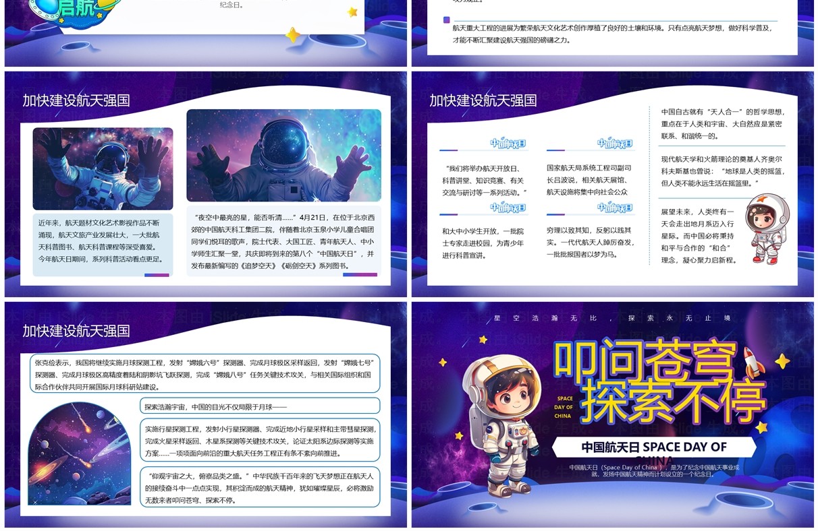
Task: Click the rocket icon beside the 叩问苍穹 headline
Action: pos(751,363)
